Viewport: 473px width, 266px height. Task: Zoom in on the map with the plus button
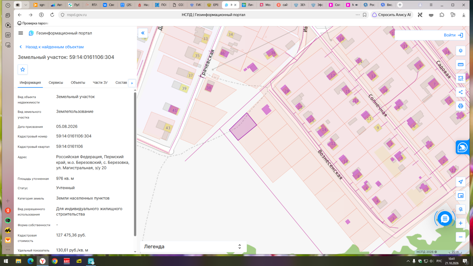coord(460,223)
